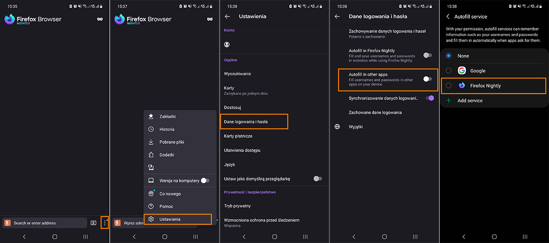Tap tab counter icon on the 15:35 screen
Screen dimensions: 549x243
[93, 223]
